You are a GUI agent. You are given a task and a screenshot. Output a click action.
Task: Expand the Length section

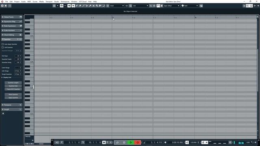pyautogui.click(x=12, y=109)
